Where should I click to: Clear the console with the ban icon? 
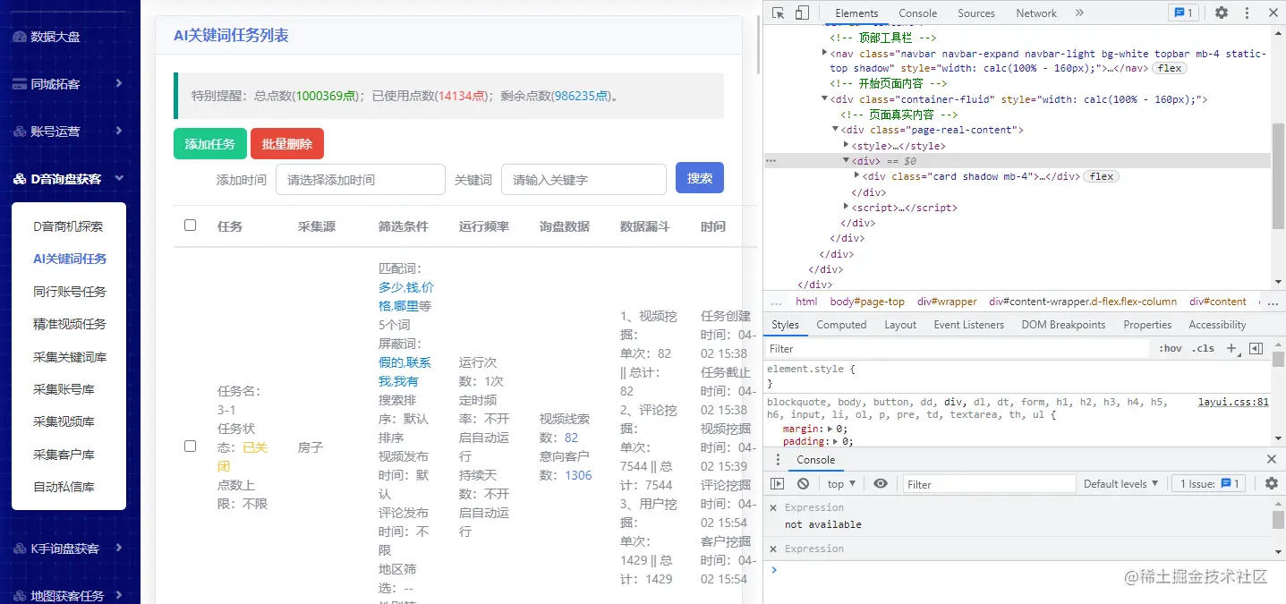tap(803, 483)
